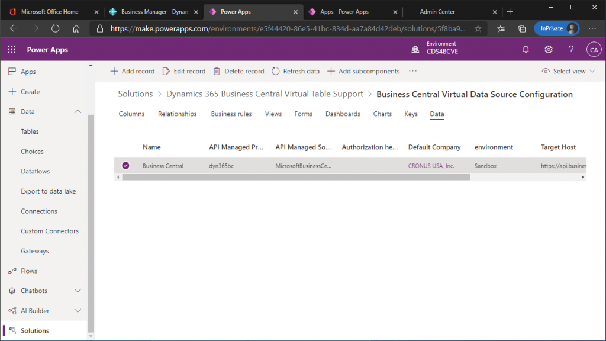
Task: Open the browser favorites list icon
Action: pos(501,28)
